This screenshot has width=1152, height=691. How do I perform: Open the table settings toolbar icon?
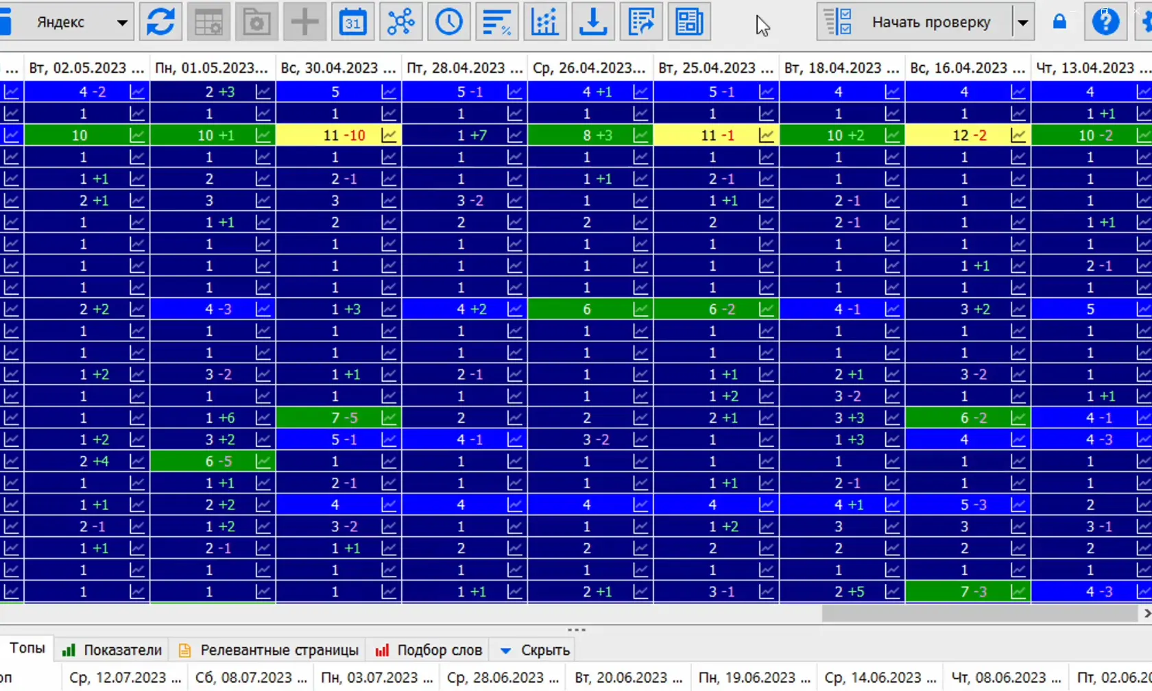point(208,22)
